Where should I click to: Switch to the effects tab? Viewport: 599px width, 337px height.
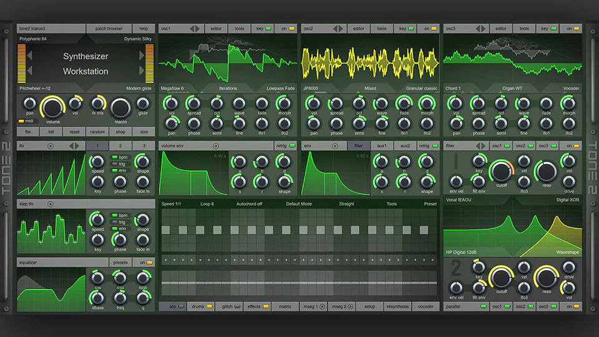click(257, 306)
